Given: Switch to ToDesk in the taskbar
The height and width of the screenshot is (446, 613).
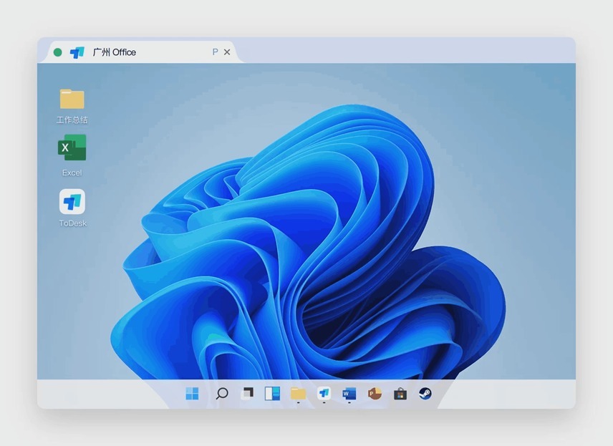Looking at the screenshot, I should pyautogui.click(x=324, y=394).
